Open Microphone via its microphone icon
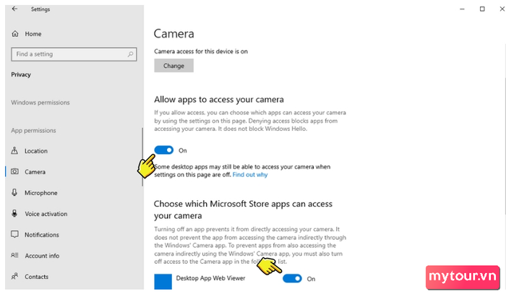 [14, 192]
